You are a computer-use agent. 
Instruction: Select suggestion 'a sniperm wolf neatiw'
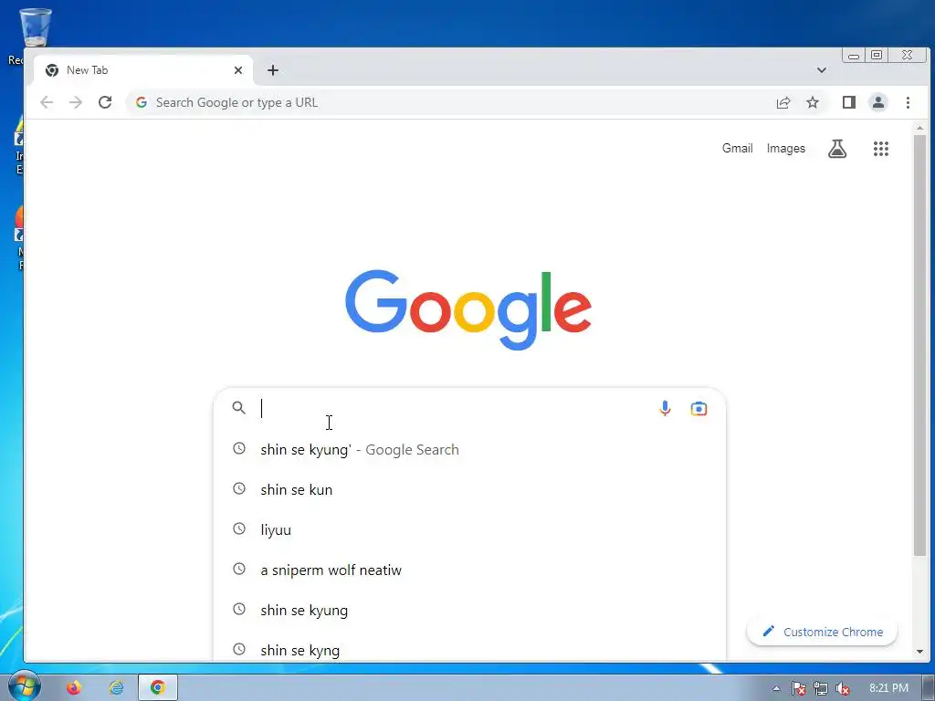470,570
